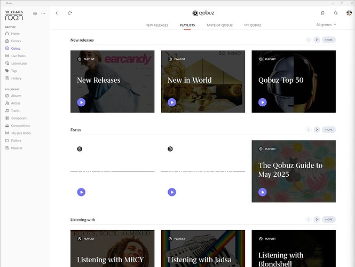The width and height of the screenshot is (355, 267).
Task: Open Home in the Browse sidebar
Action: (12, 34)
